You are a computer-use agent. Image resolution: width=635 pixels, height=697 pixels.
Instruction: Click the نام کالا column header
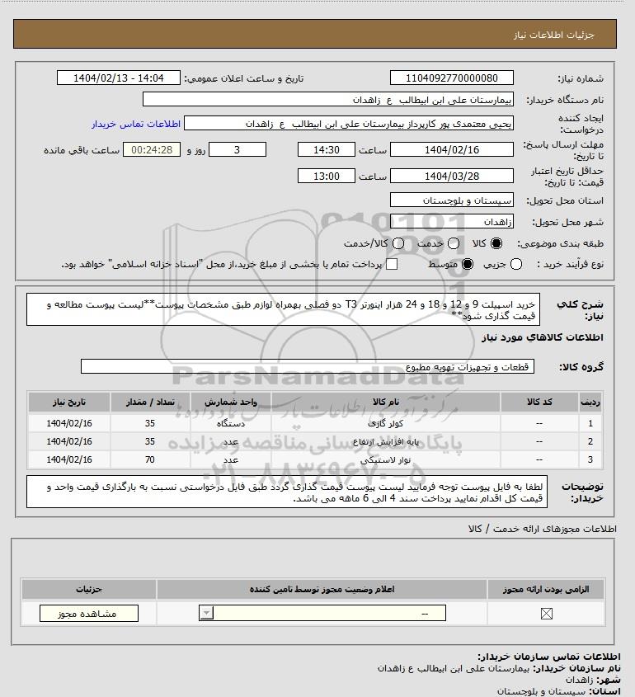[386, 403]
